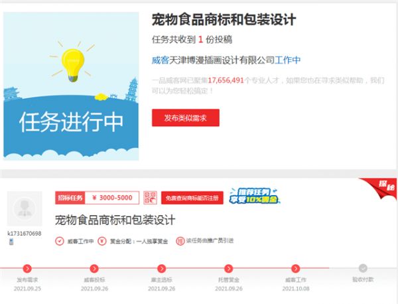Select the 发布需求 timeline step marker
398x304 pixels.
click(27, 268)
